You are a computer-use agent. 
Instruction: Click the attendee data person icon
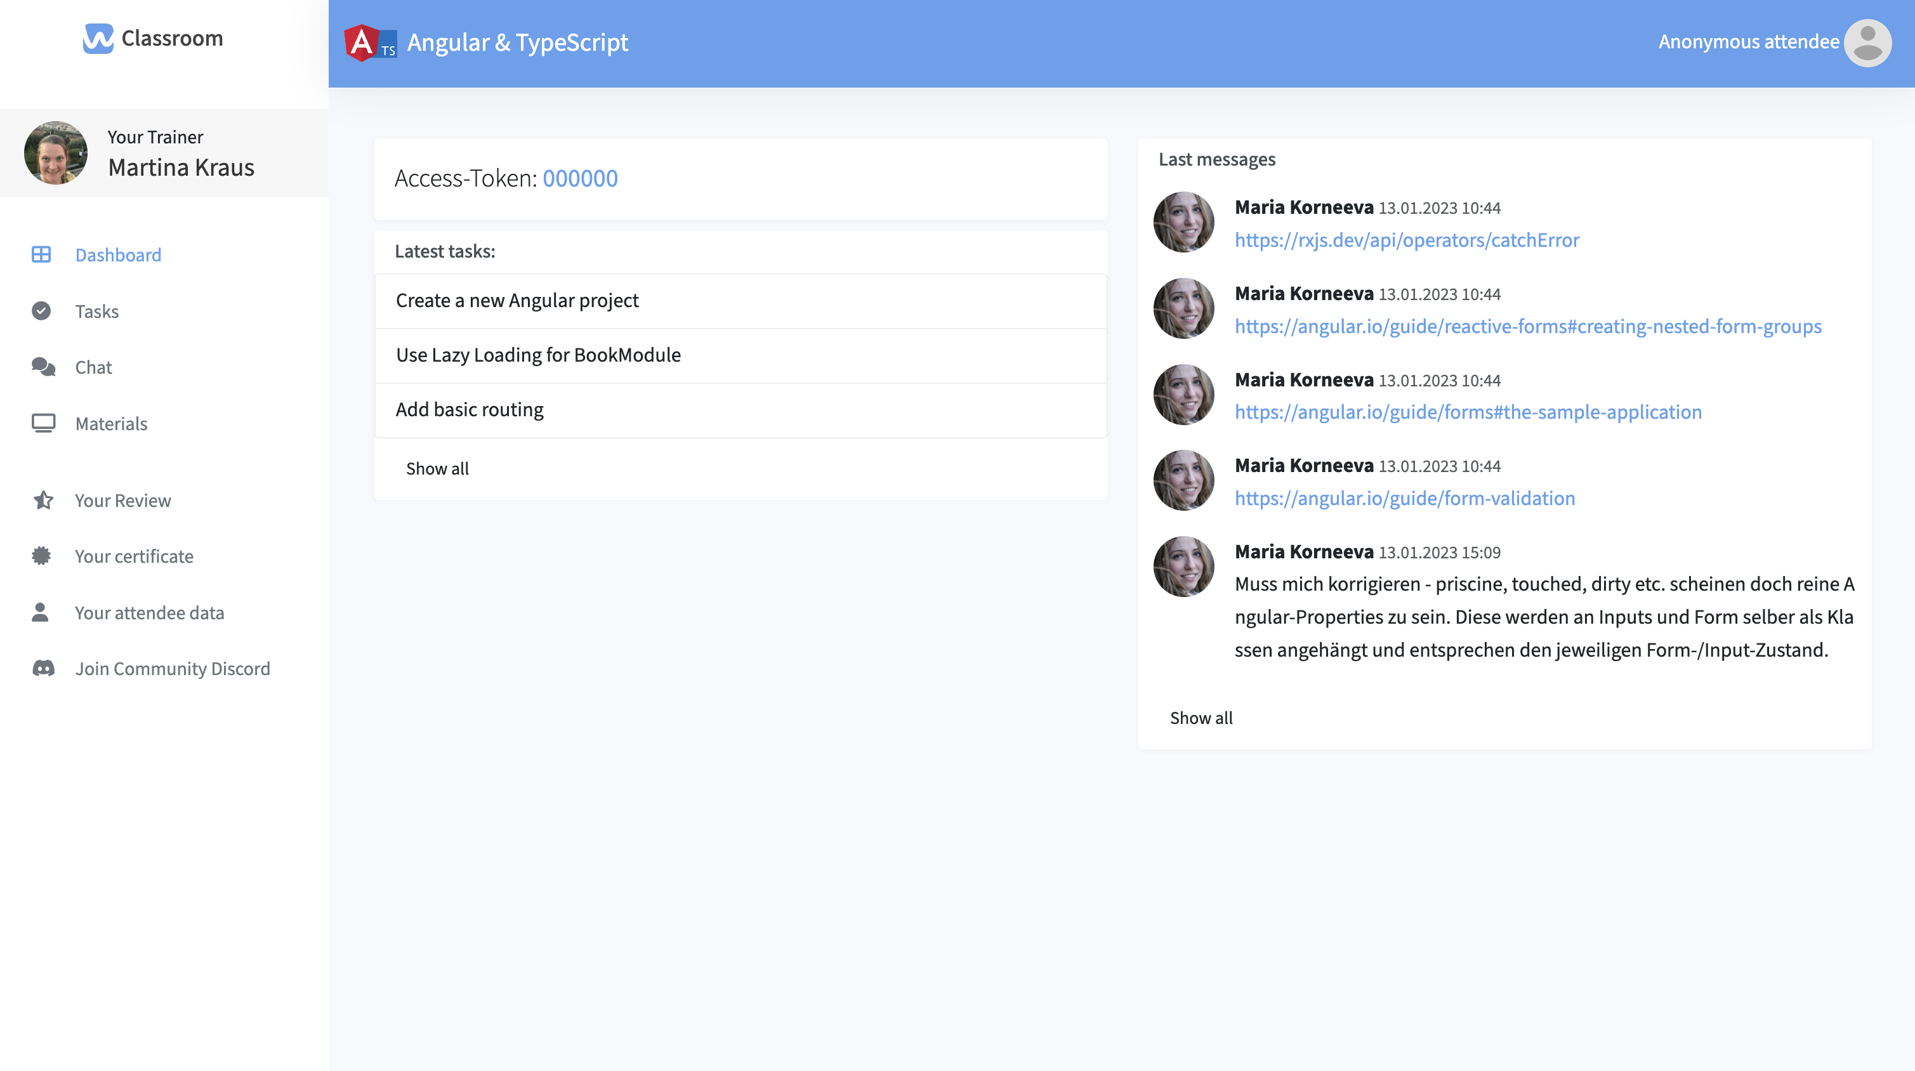pyautogui.click(x=40, y=612)
